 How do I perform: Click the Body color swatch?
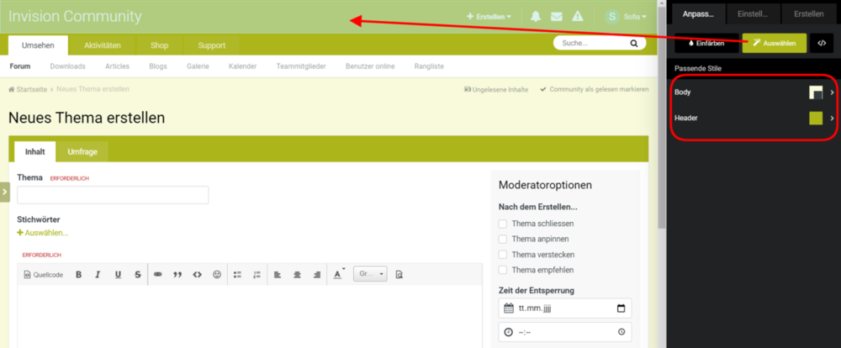(x=816, y=92)
